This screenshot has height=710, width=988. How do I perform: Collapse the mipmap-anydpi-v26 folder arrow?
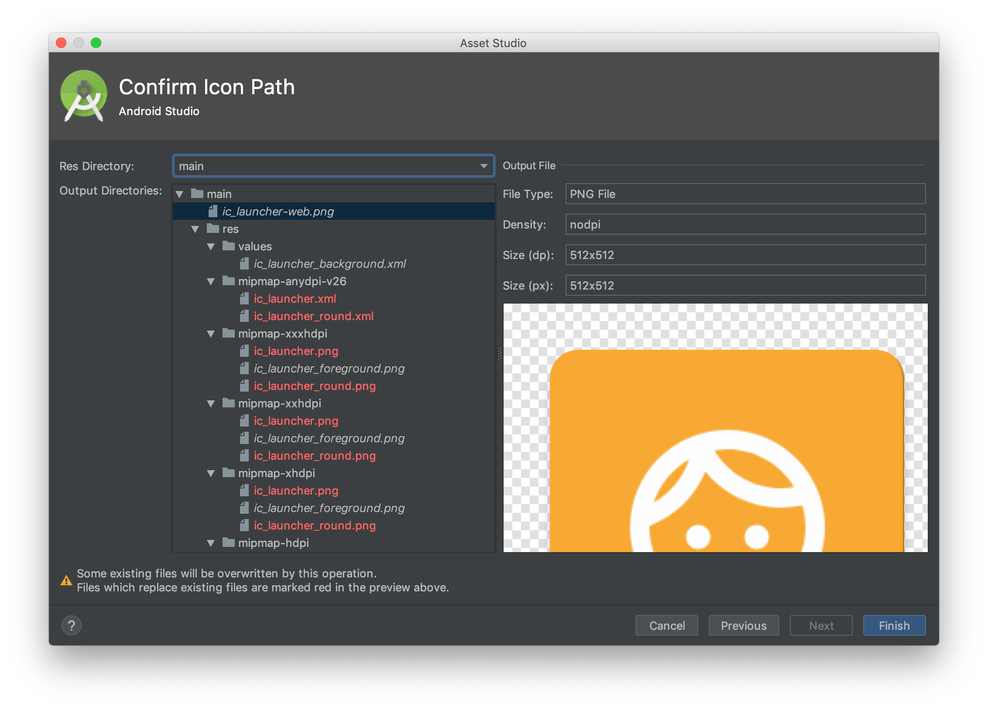pyautogui.click(x=211, y=282)
